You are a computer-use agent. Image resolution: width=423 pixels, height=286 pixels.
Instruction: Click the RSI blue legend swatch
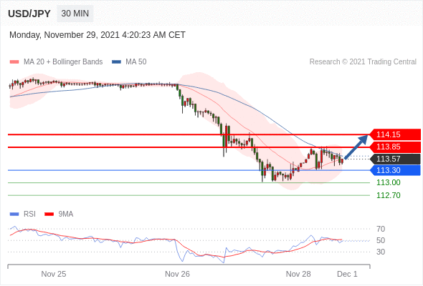(14, 214)
